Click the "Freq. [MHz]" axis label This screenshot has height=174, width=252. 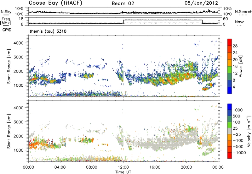(6, 21)
